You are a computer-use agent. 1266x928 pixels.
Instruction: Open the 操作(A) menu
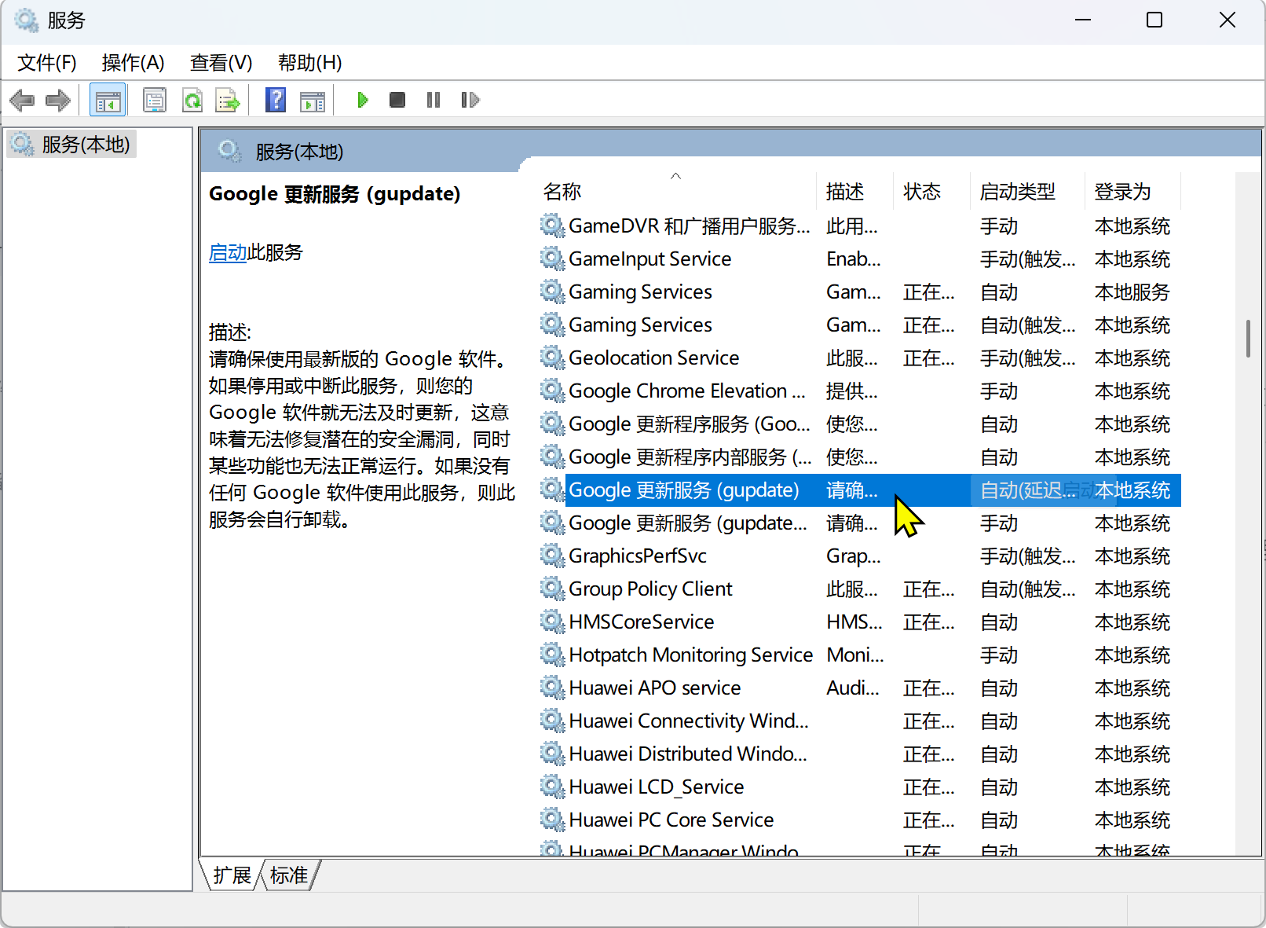coord(133,63)
